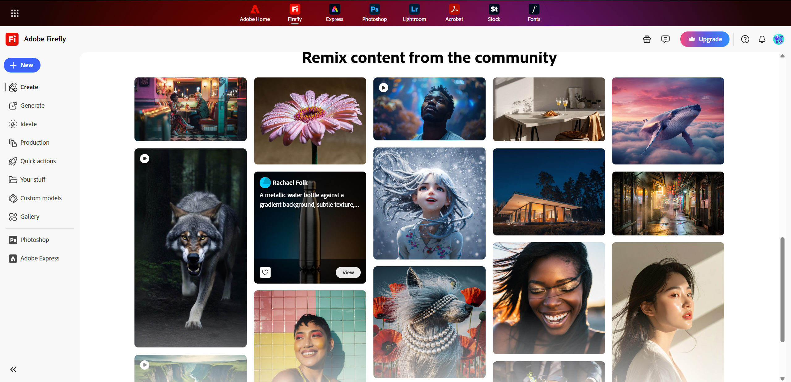
Task: Open the app launcher grid icon
Action: pos(15,13)
